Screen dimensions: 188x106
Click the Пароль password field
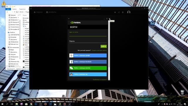click(88, 41)
